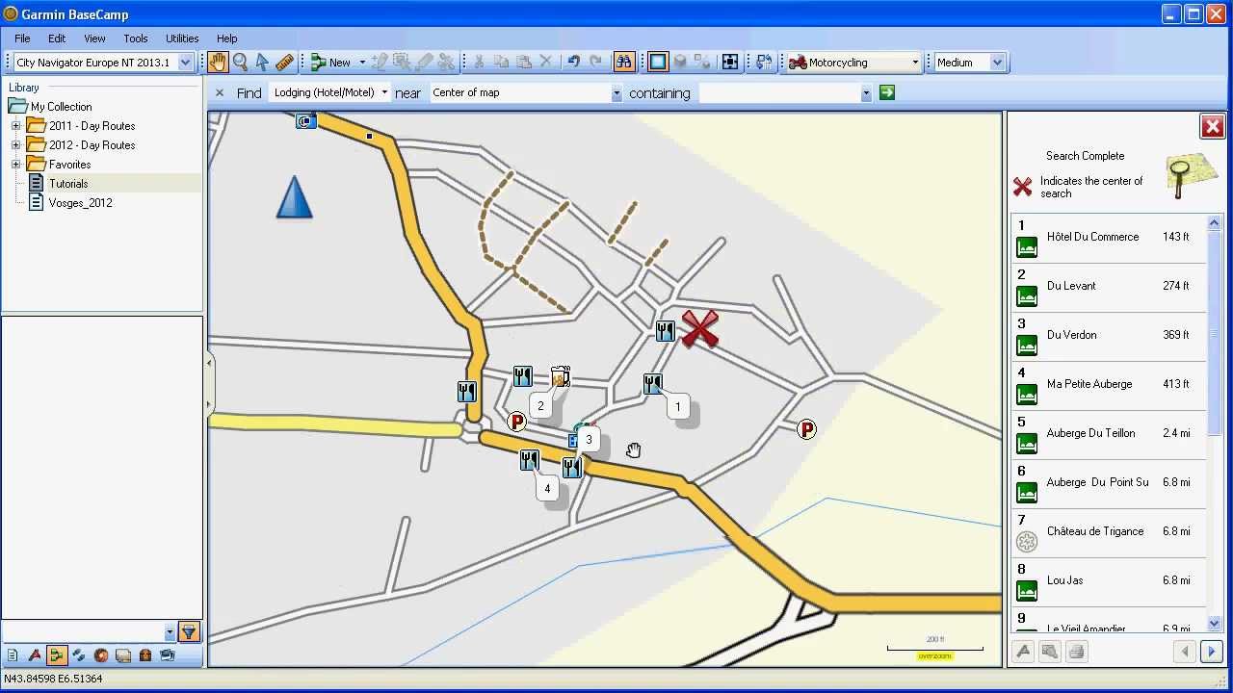Click the results list scrollbar down arrow
This screenshot has height=693, width=1233.
coord(1214,624)
